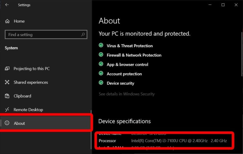Open See details in Windows Security
The width and height of the screenshot is (243, 154).
(127, 94)
